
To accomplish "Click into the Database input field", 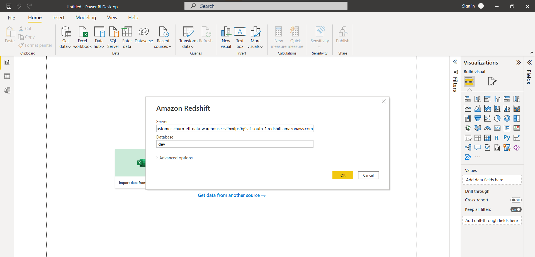I will click(x=235, y=144).
